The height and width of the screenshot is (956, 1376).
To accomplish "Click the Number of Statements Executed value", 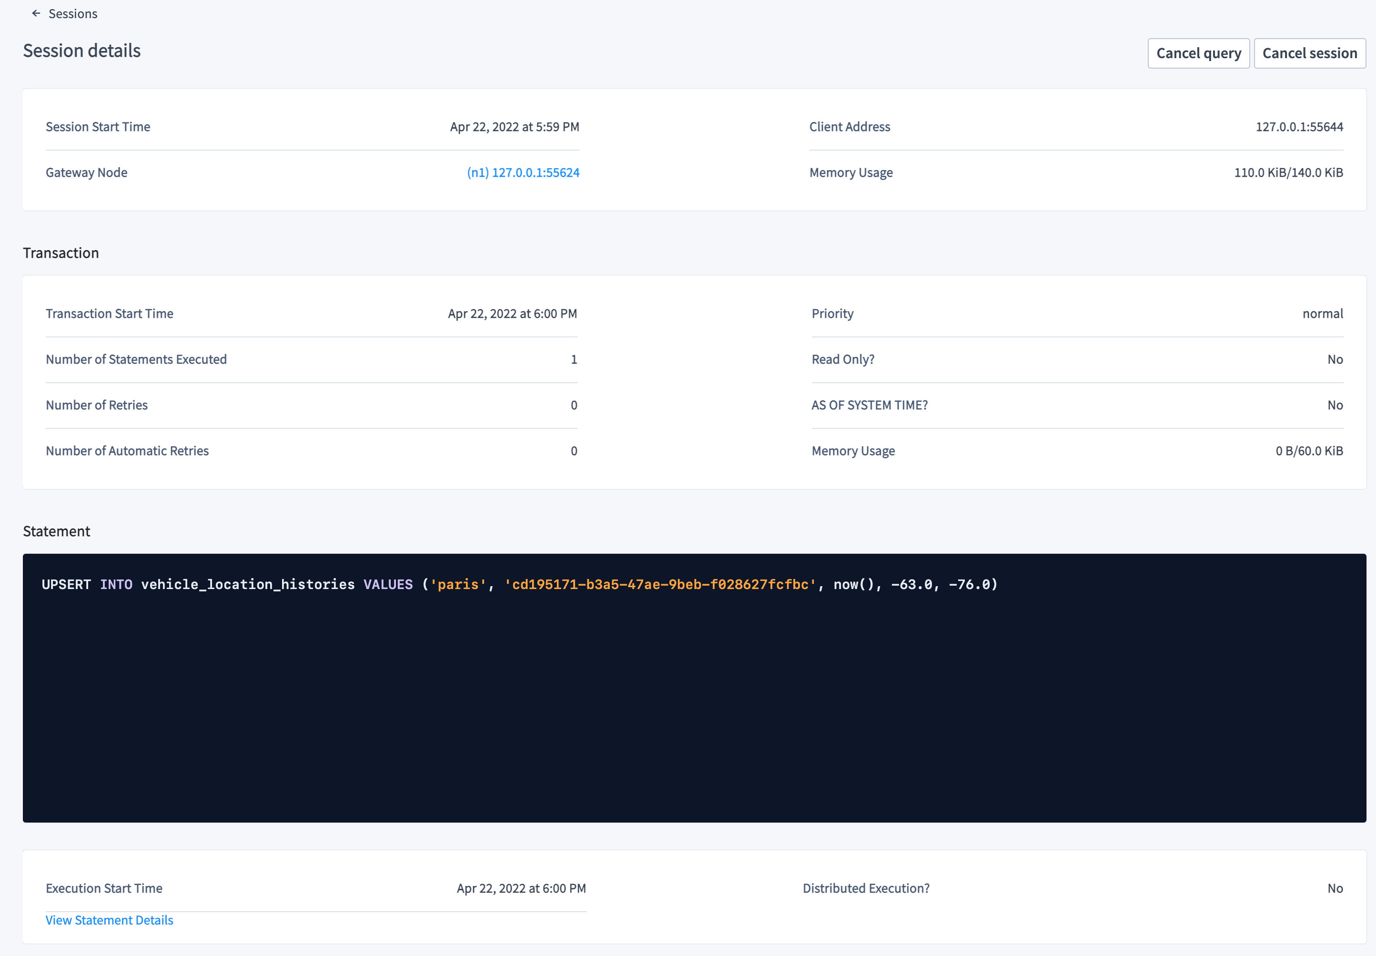I will point(573,359).
